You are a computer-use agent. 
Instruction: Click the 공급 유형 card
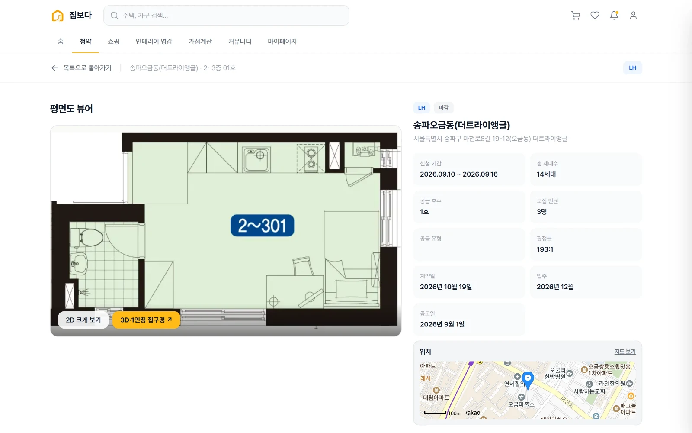469,244
